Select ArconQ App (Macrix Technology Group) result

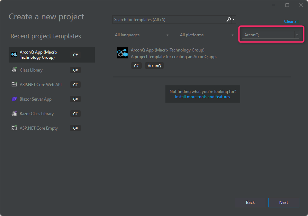coord(202,58)
